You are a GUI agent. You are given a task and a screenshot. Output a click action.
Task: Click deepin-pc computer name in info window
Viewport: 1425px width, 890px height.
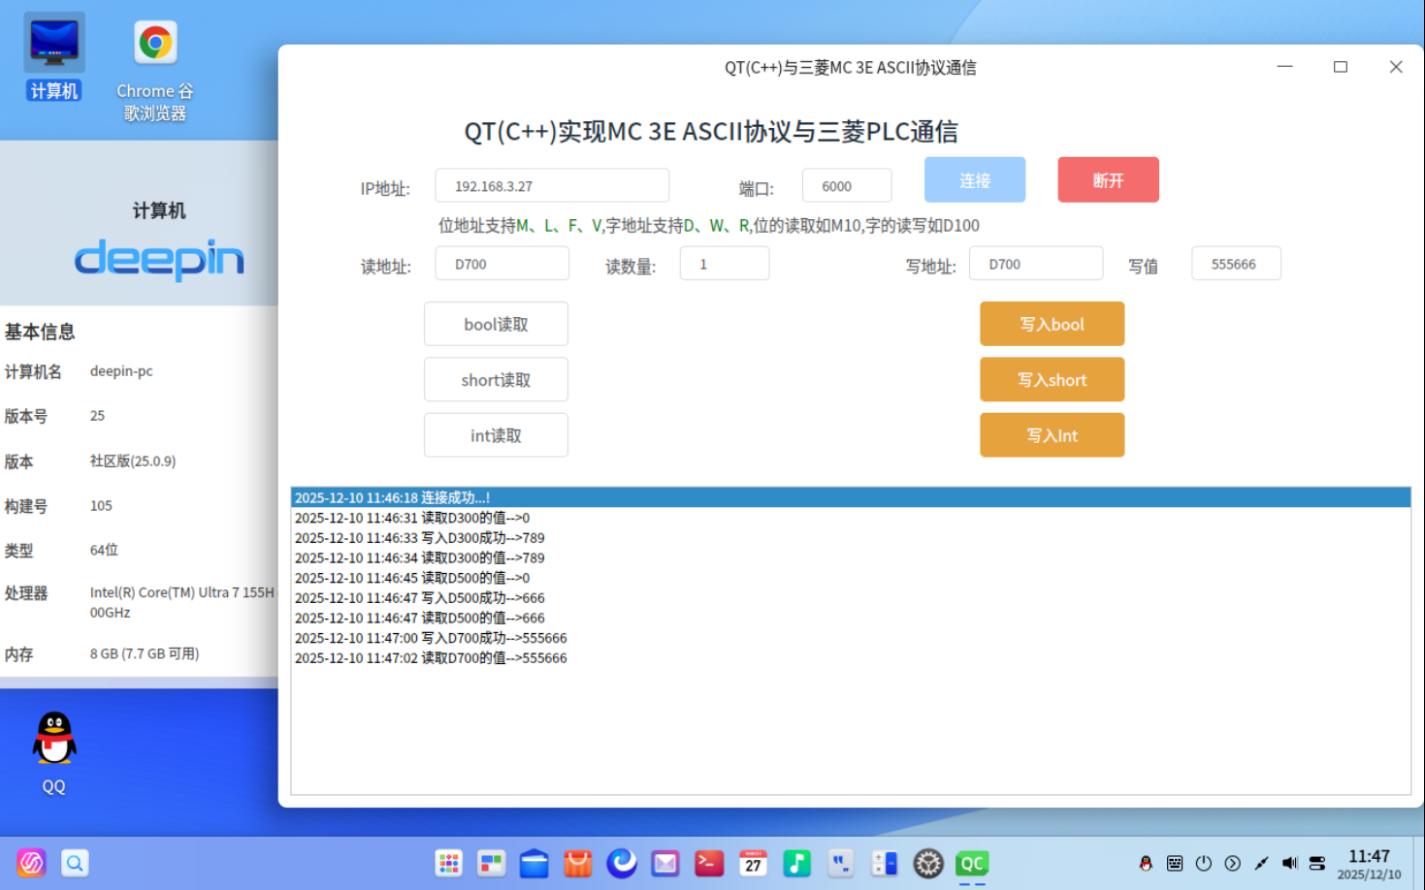121,371
